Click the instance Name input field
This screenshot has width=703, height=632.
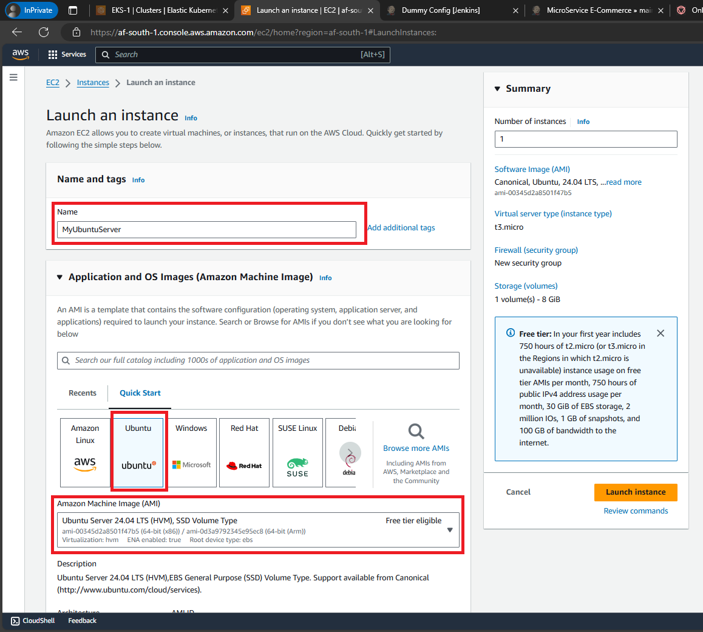pos(206,229)
